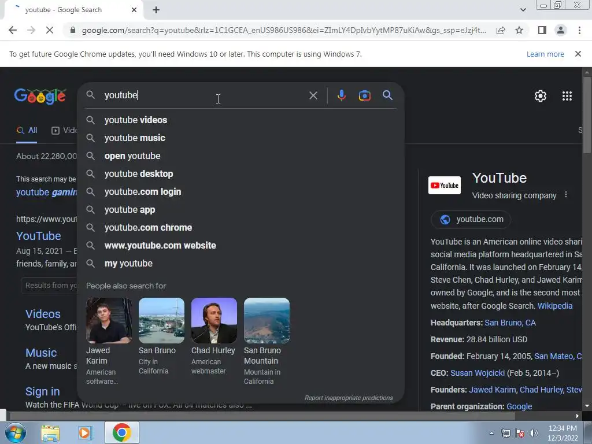
Task: Open the Chrome profile avatar
Action: click(561, 30)
